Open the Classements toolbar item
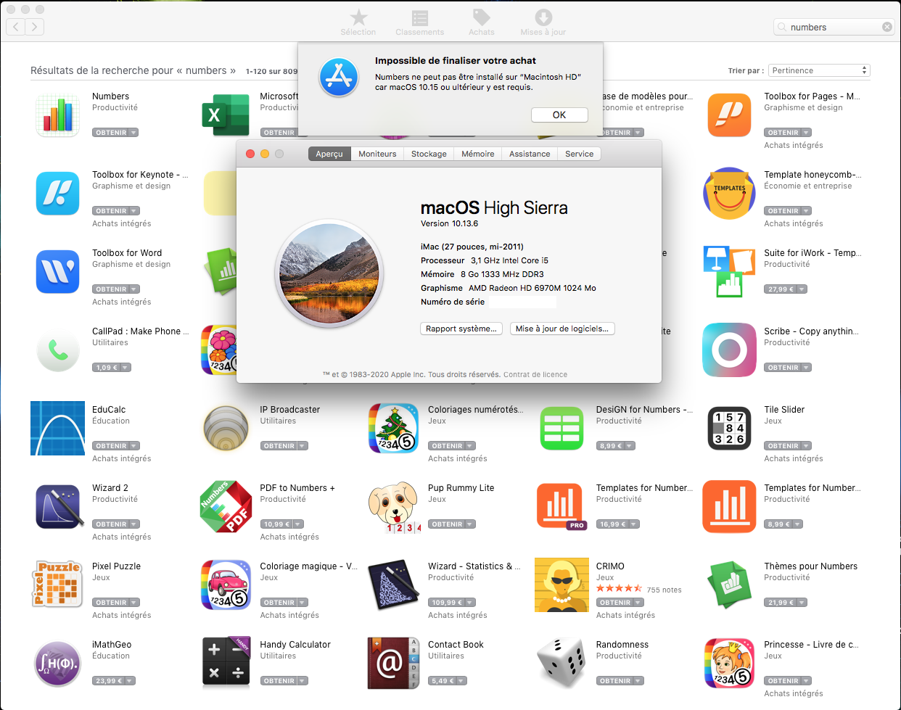Viewport: 901px width, 710px height. (419, 22)
